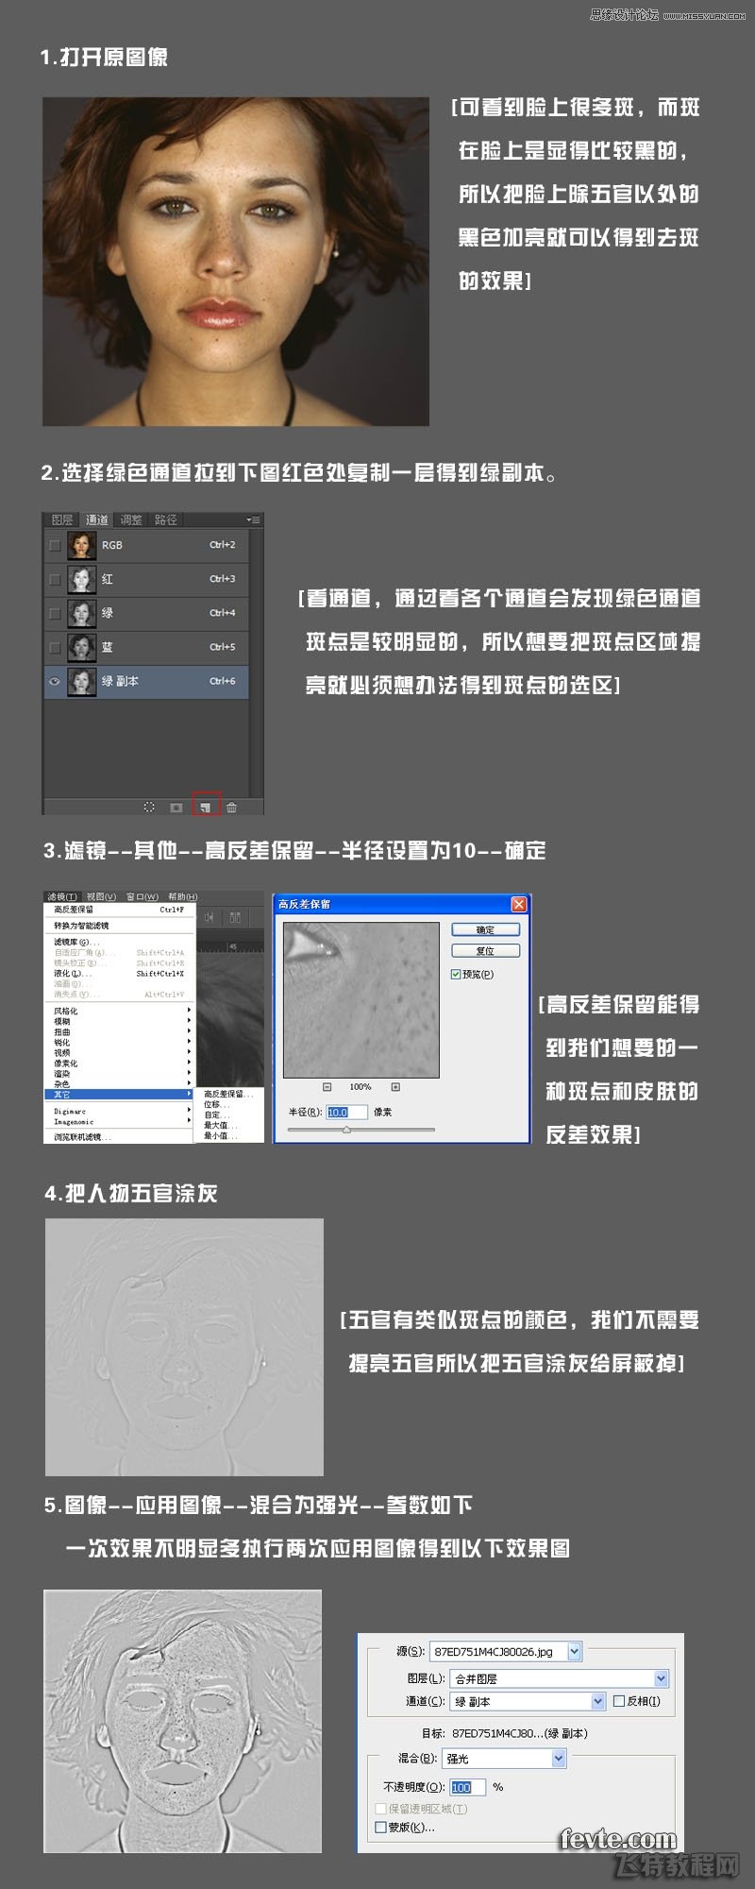Open the Channels panel flyout menu
The height and width of the screenshot is (1889, 755).
click(253, 519)
